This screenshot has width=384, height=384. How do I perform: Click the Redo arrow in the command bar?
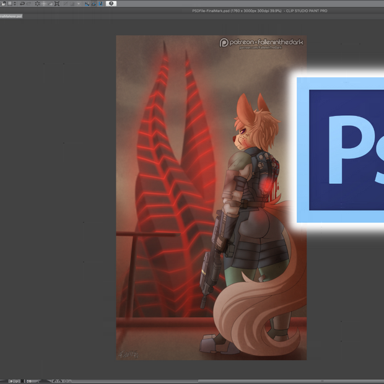pyautogui.click(x=29, y=4)
